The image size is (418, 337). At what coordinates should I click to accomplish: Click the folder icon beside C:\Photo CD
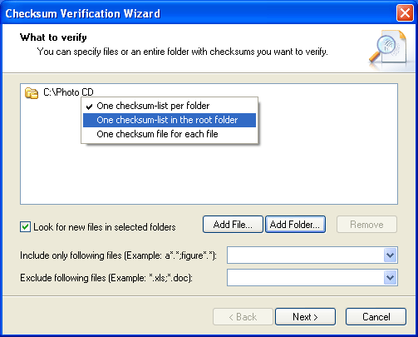click(32, 93)
